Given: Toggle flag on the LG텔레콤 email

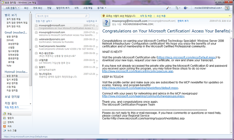Looking at the screenshot, I should click(x=97, y=61).
